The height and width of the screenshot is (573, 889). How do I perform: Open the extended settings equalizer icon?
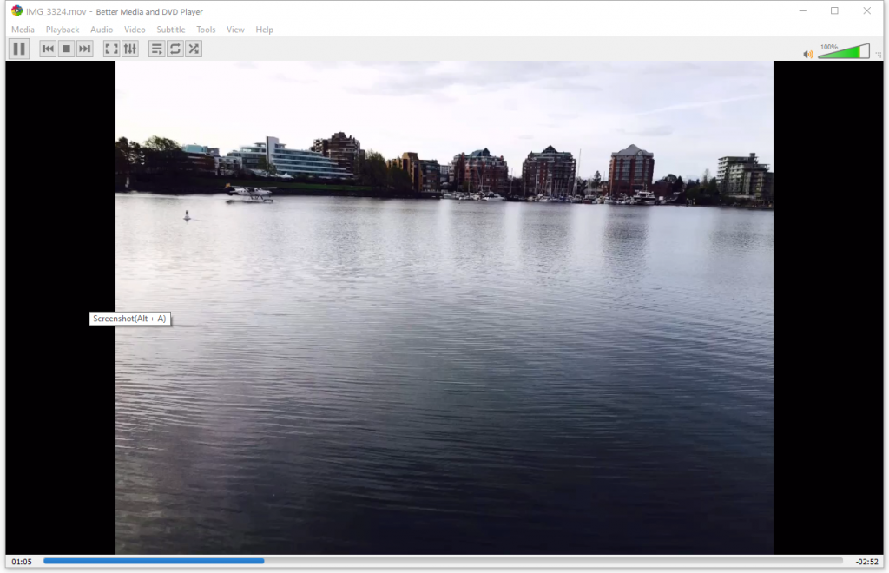(x=129, y=49)
